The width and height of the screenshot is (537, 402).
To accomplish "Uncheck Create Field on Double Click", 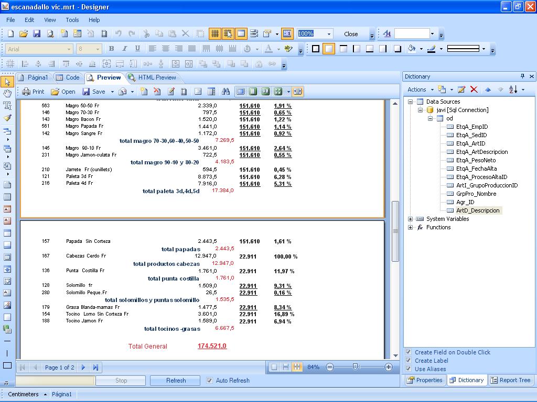I will [408, 352].
